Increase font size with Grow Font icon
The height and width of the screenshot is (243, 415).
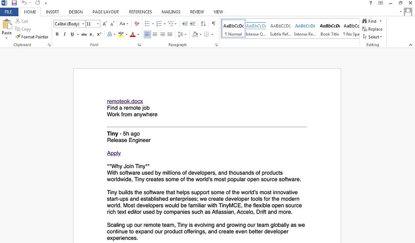point(105,24)
